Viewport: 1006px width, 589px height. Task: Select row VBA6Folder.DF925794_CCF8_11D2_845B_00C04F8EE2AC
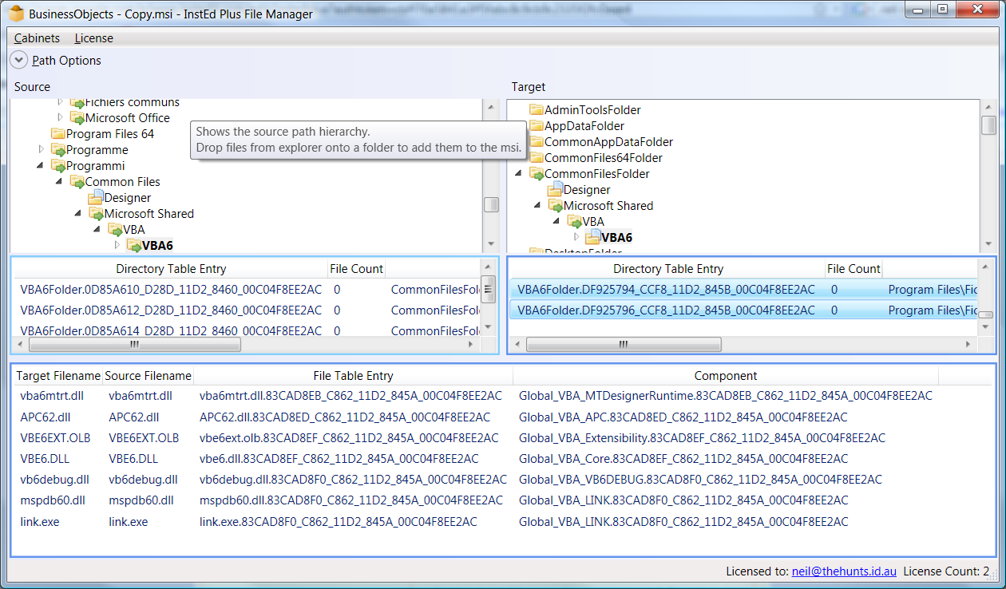tap(744, 290)
